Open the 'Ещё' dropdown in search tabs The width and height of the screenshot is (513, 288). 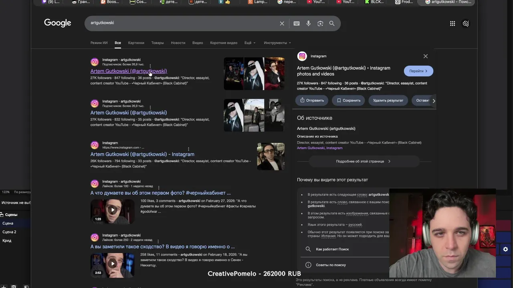pyautogui.click(x=250, y=43)
